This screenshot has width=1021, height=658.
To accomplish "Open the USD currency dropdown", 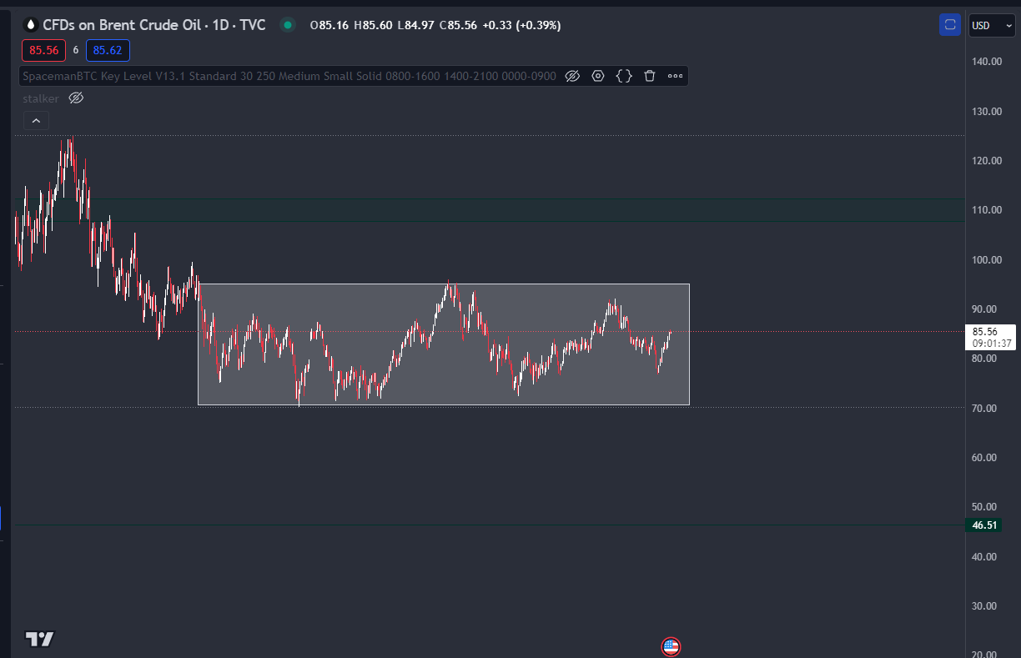I will tap(991, 25).
